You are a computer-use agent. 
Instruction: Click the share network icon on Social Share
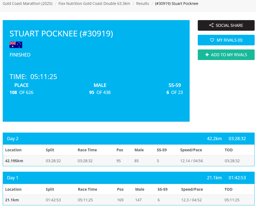(x=211, y=25)
